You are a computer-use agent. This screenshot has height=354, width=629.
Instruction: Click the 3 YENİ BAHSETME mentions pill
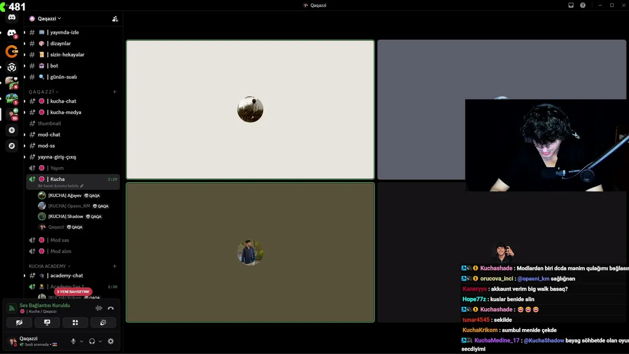tap(73, 292)
